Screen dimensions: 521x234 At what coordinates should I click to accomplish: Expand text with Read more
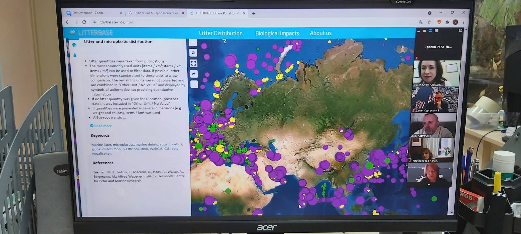coord(101,126)
